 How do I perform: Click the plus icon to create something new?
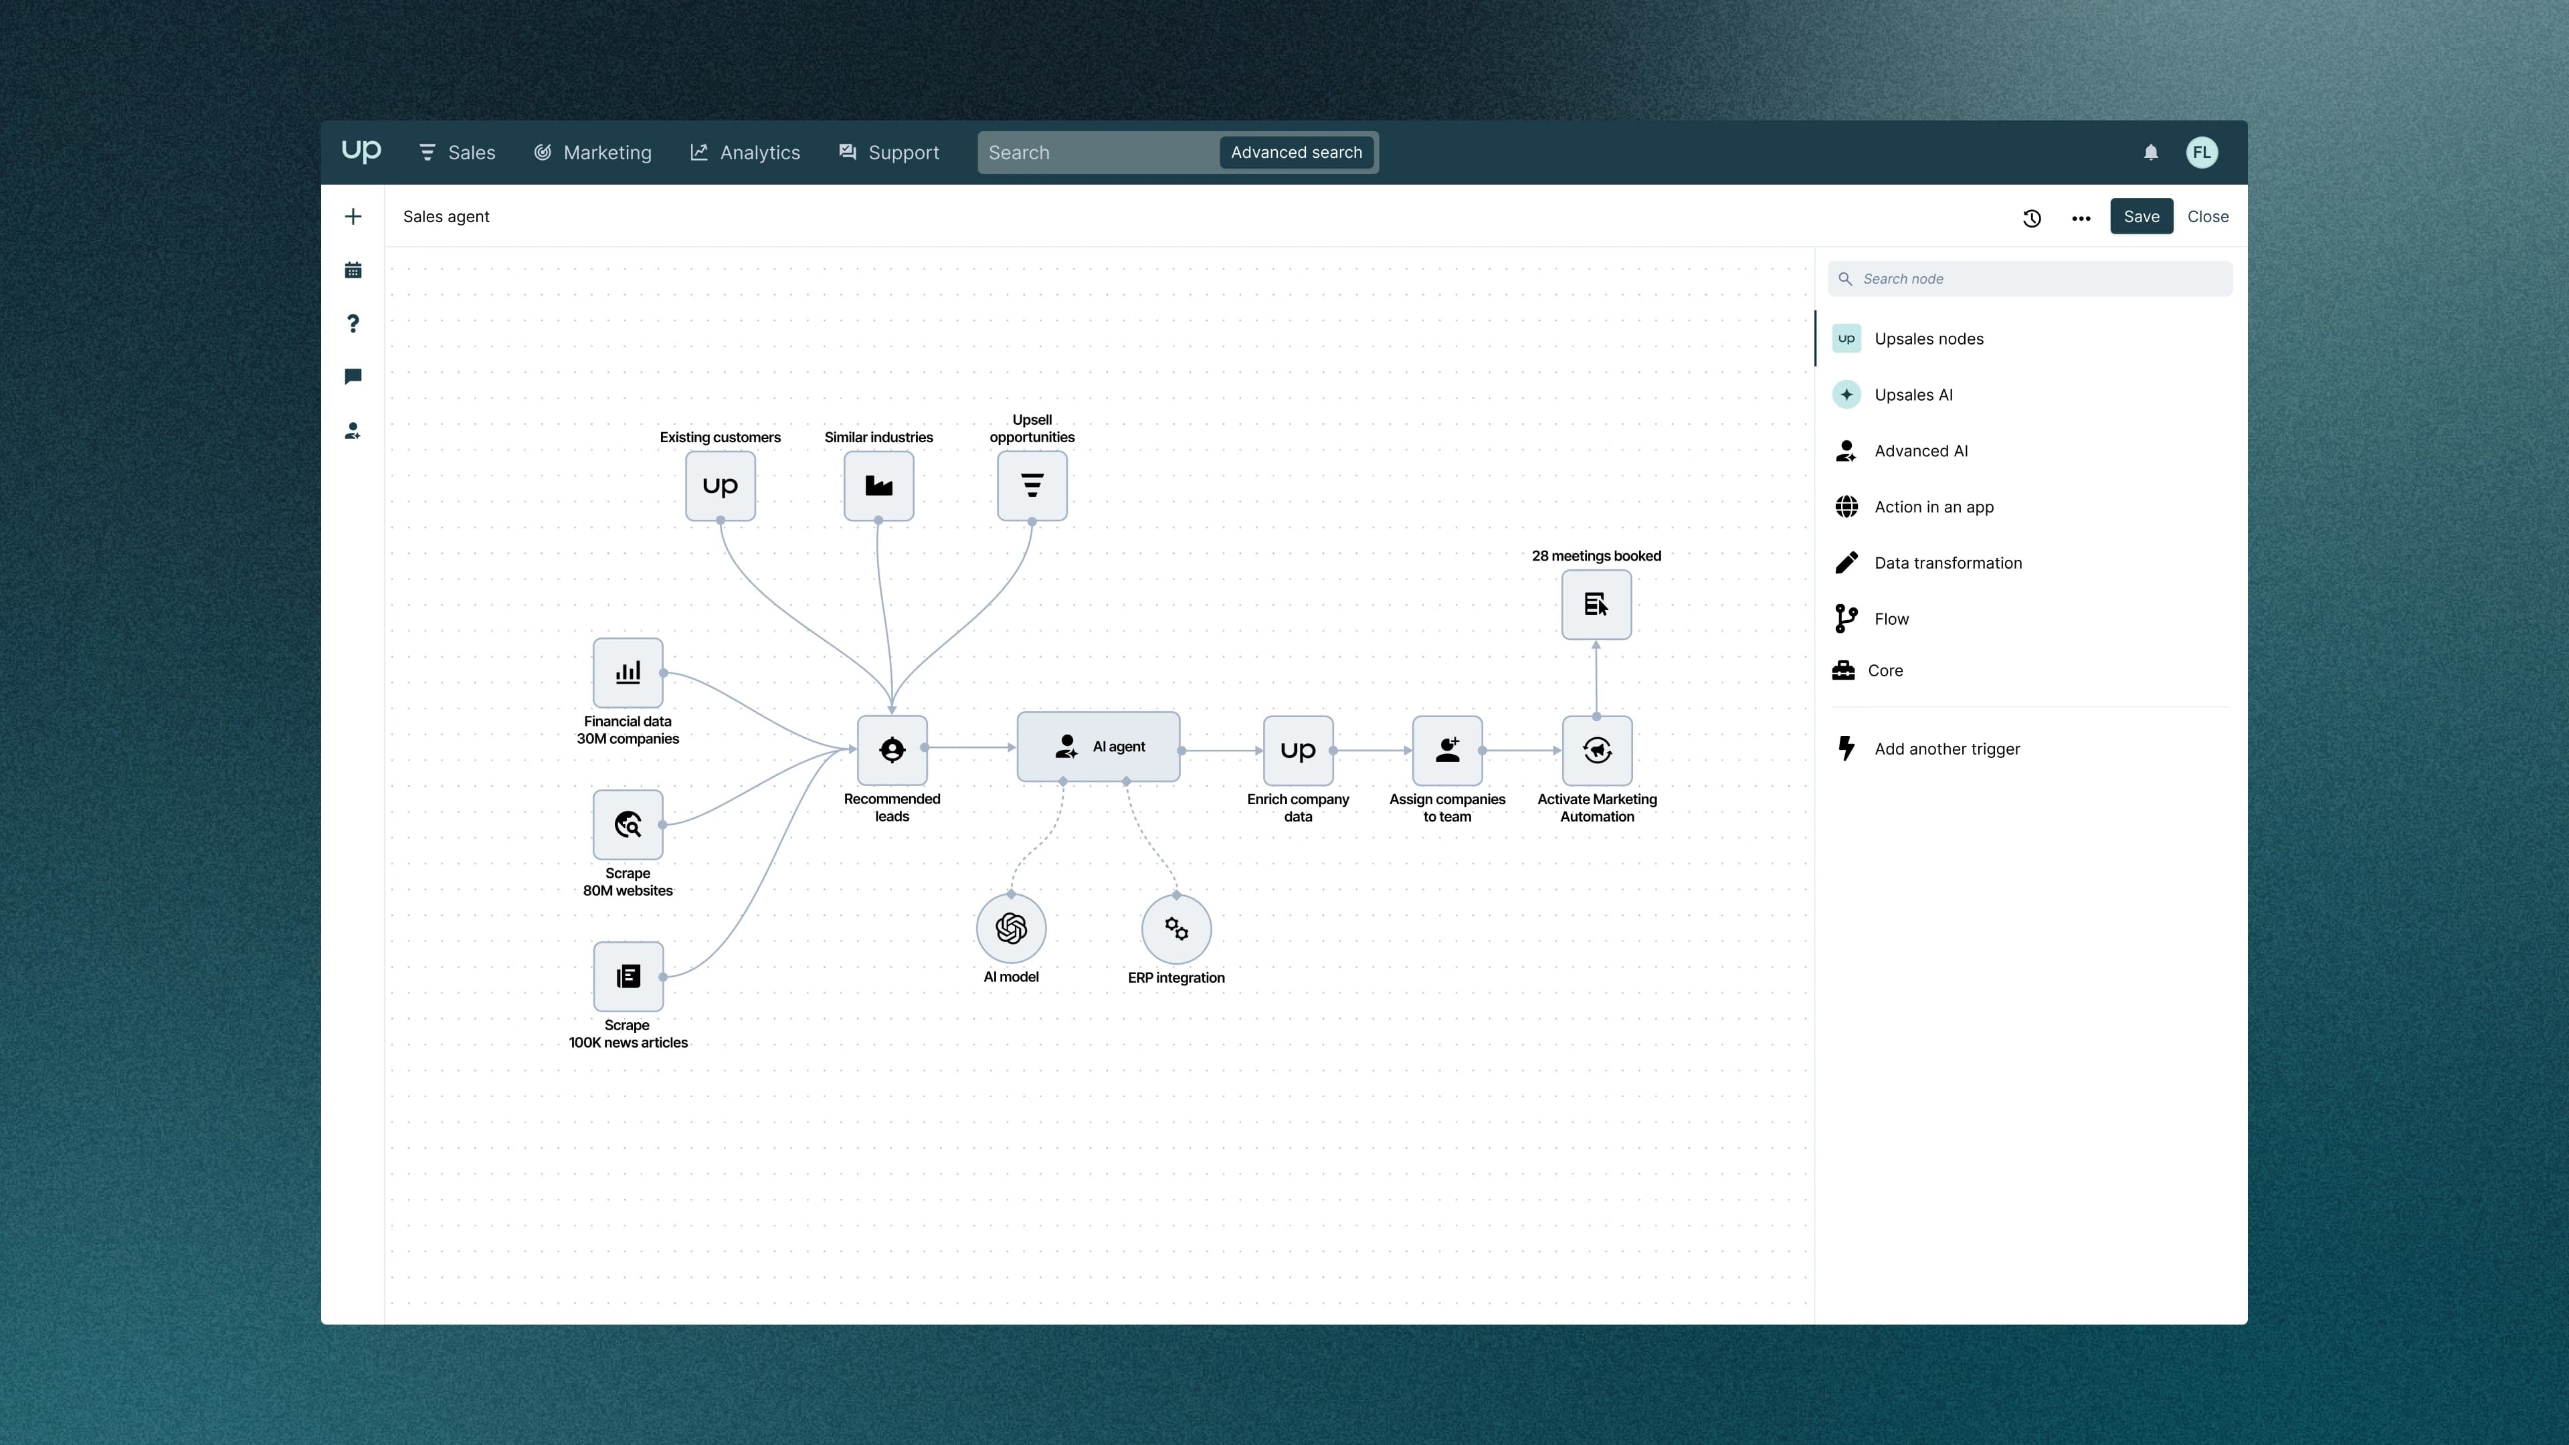click(x=353, y=215)
